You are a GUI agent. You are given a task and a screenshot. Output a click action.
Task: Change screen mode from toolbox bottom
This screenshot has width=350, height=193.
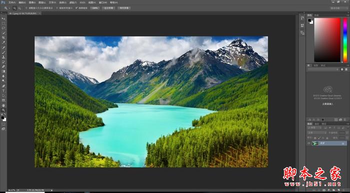3,129
